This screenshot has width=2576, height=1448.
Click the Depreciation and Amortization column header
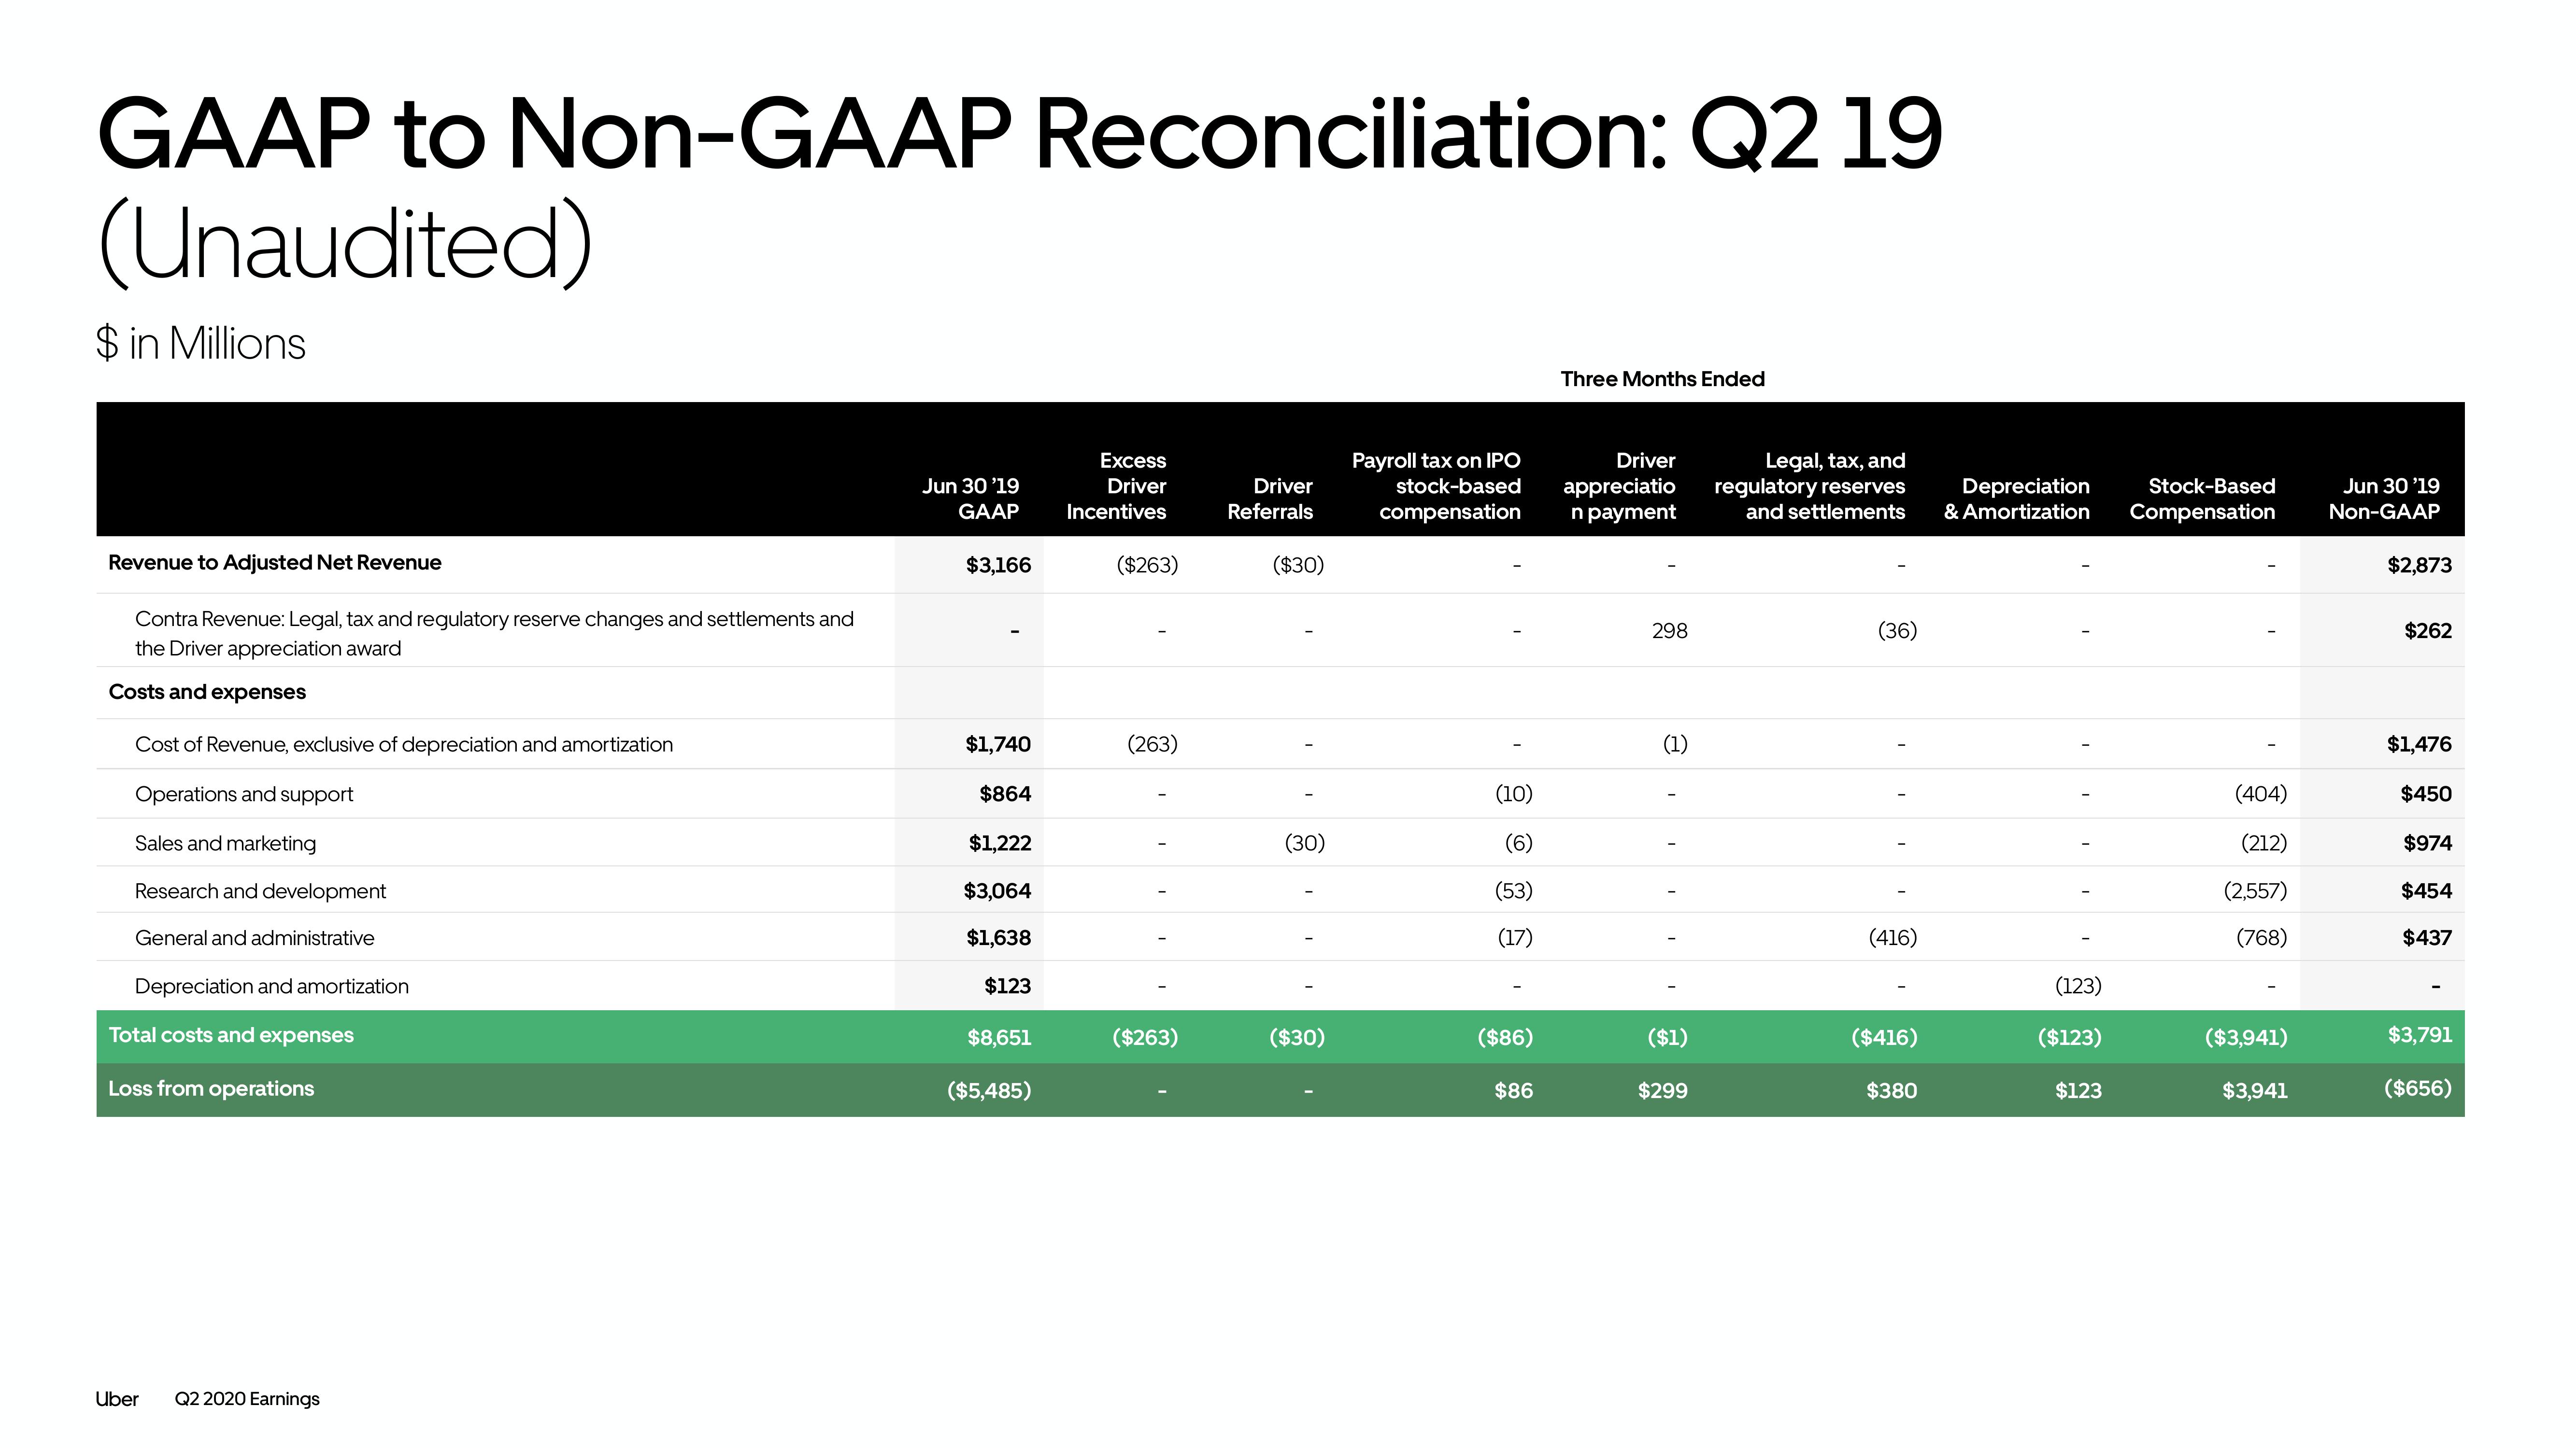pos(2022,495)
